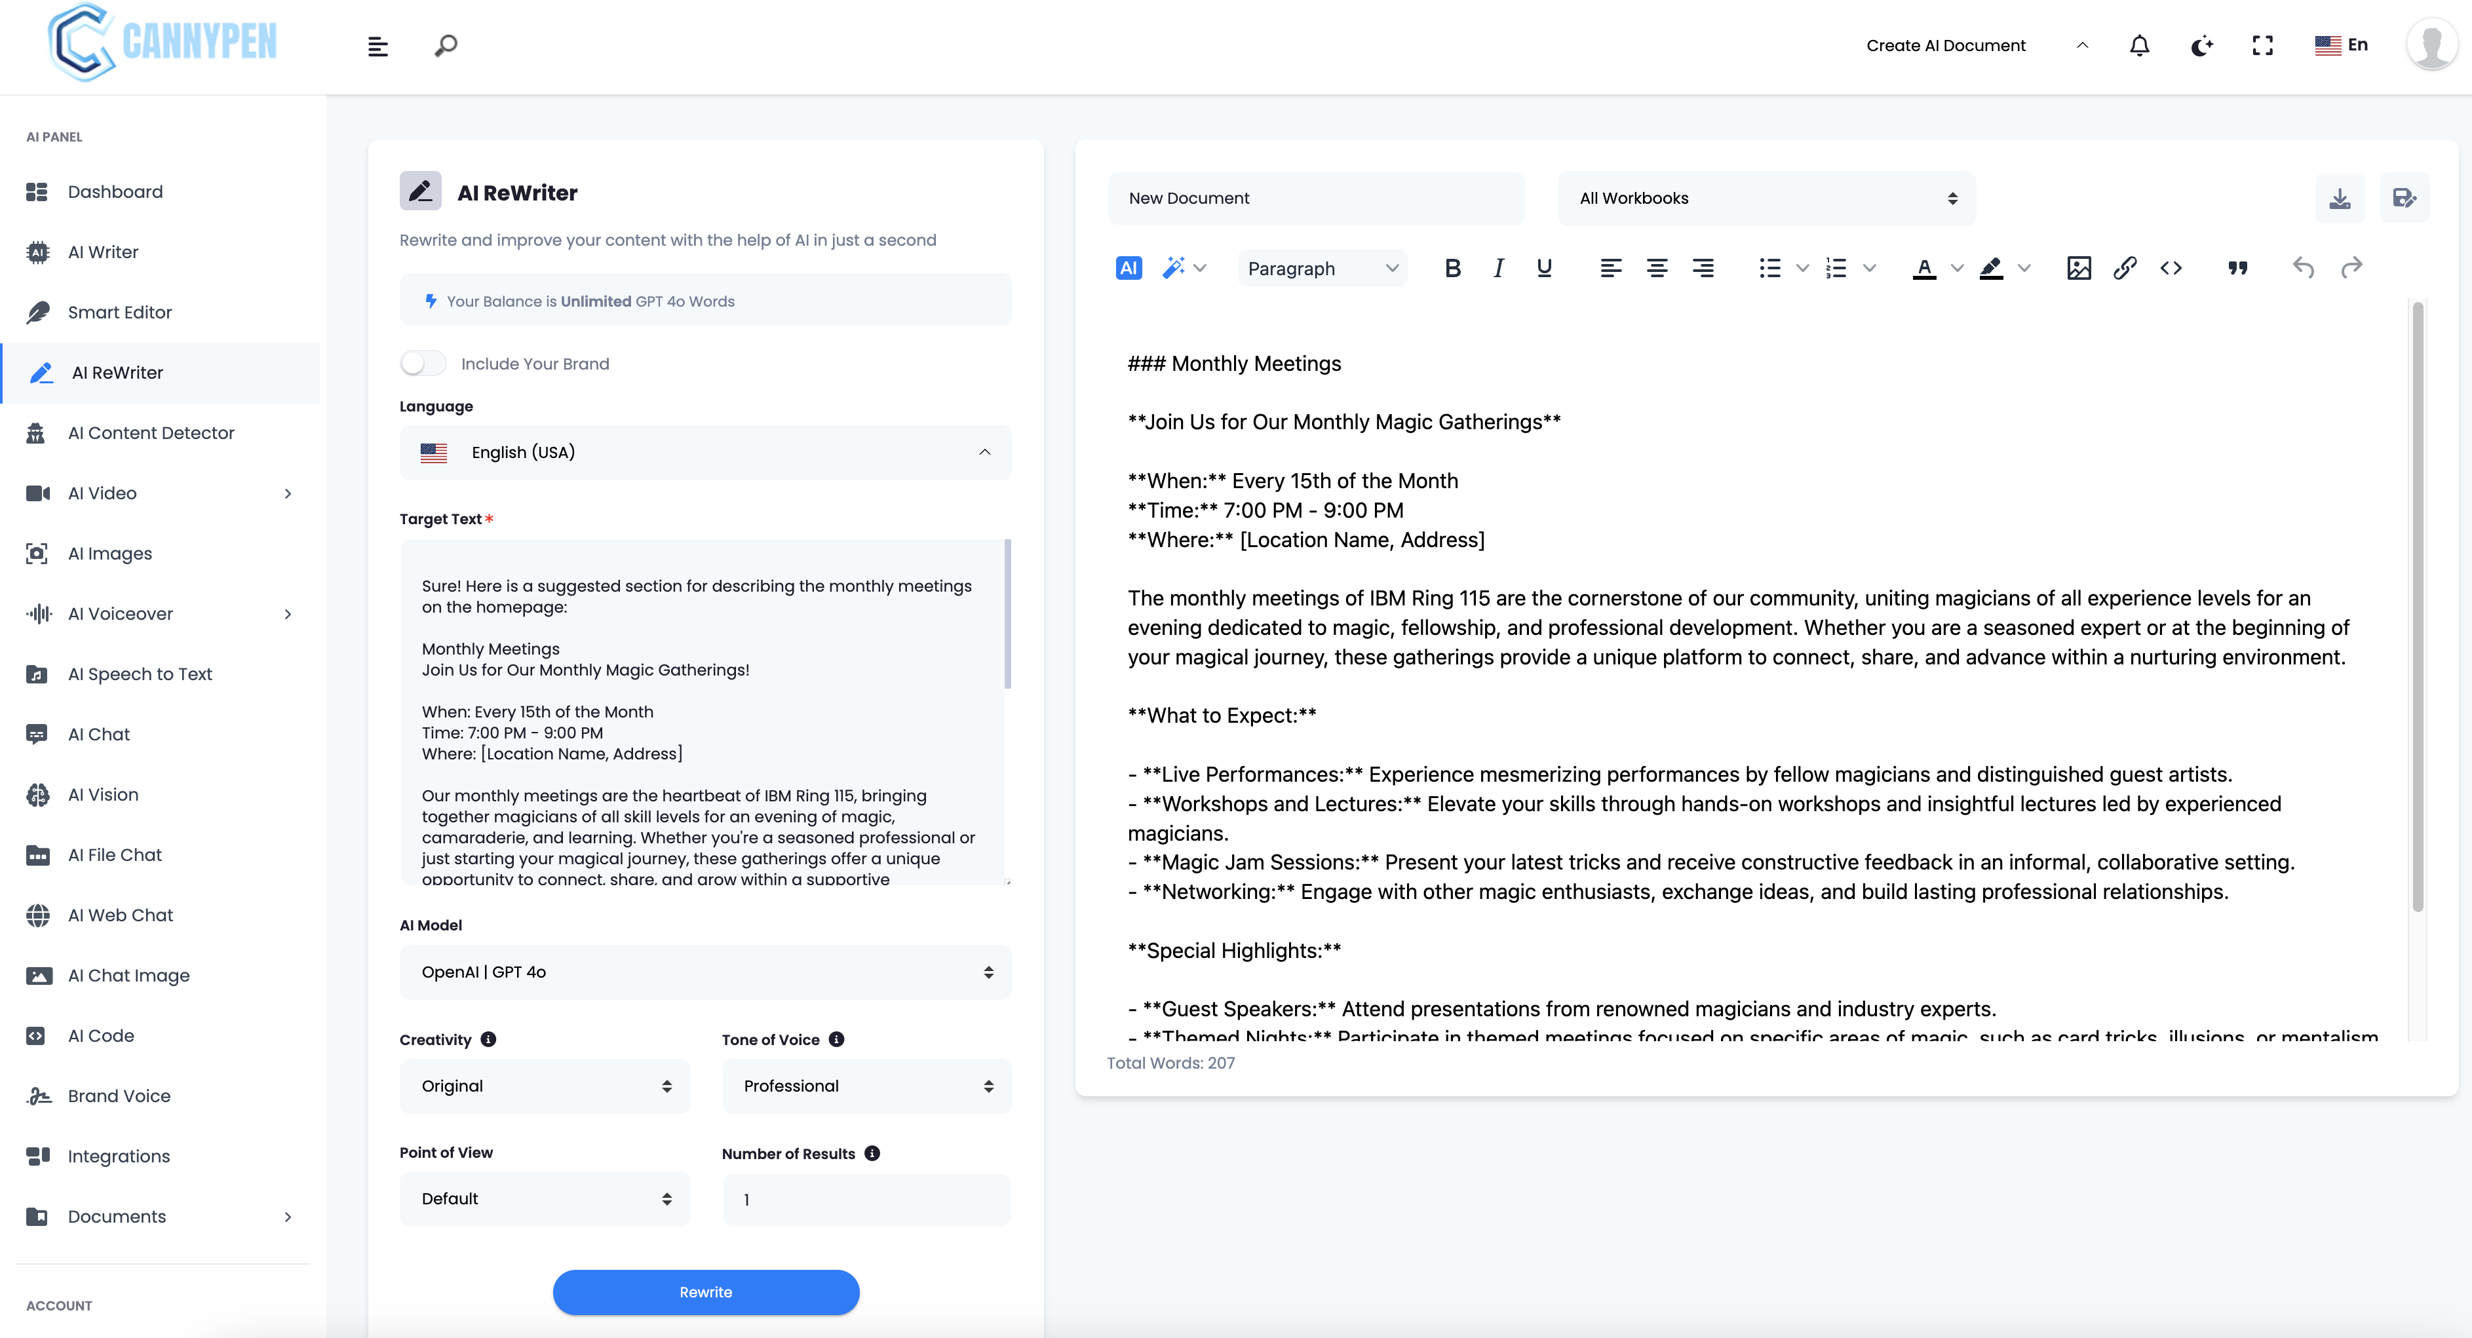Click the Number of Results input field
Image resolution: width=2472 pixels, height=1338 pixels.
[866, 1199]
